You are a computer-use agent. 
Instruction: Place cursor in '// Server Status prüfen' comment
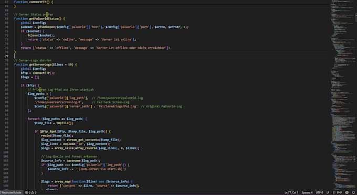point(34,14)
